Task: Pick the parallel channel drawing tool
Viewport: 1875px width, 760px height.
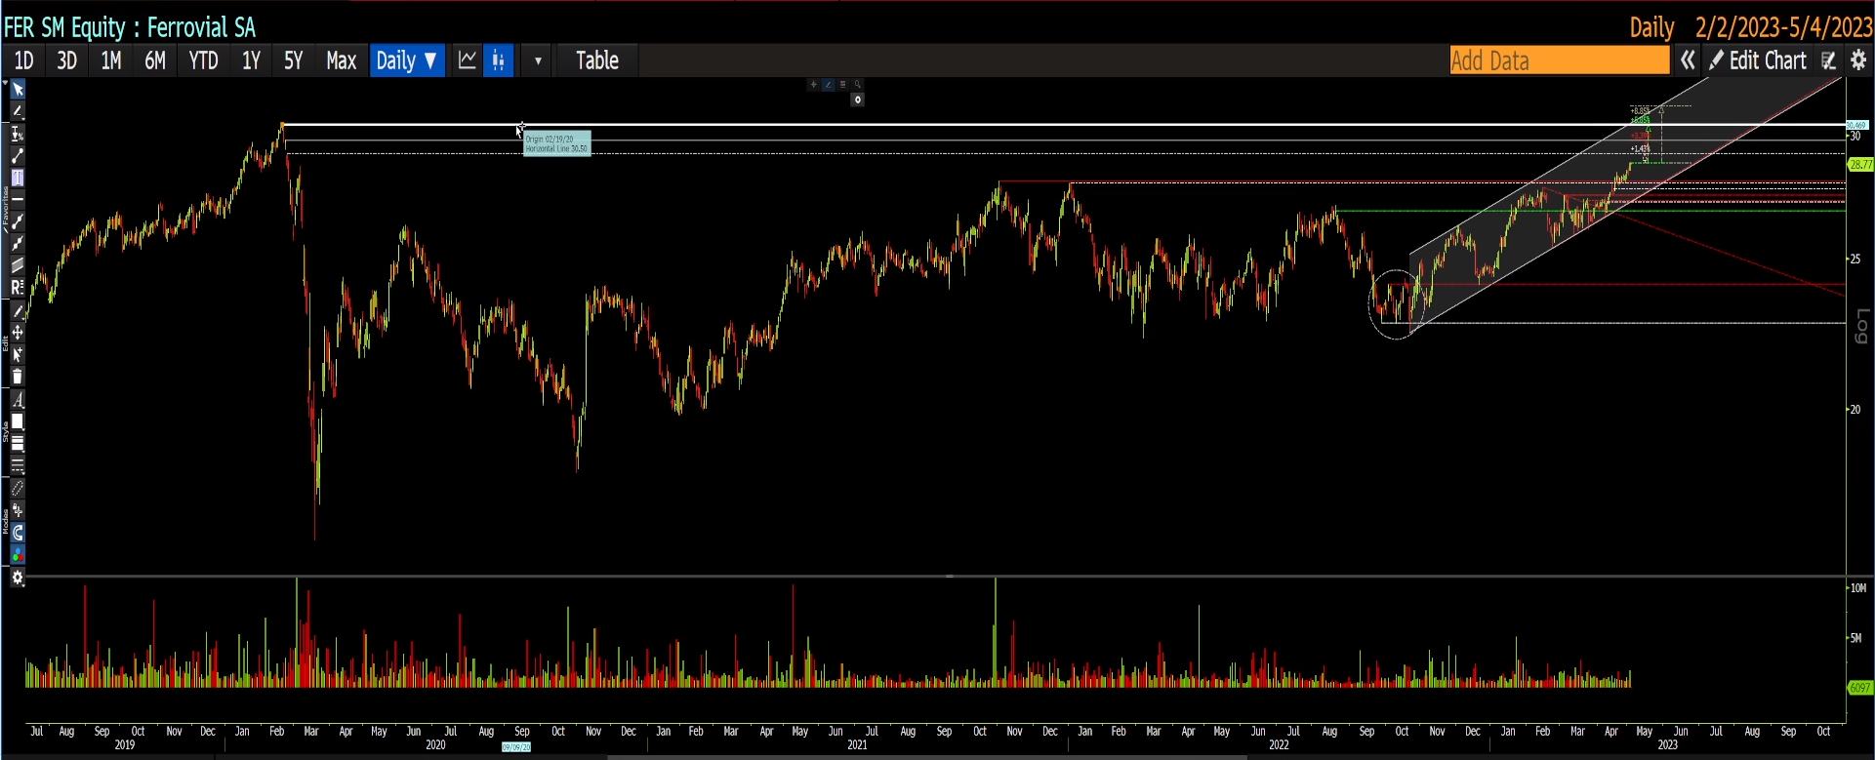Action: (18, 265)
